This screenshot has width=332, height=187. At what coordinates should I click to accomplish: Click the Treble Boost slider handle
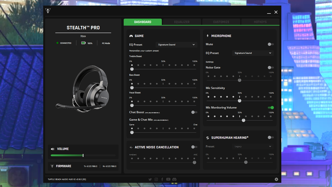click(132, 69)
